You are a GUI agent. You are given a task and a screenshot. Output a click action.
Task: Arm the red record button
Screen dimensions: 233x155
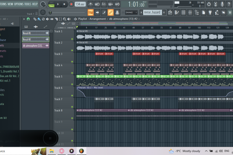click(x=71, y=4)
